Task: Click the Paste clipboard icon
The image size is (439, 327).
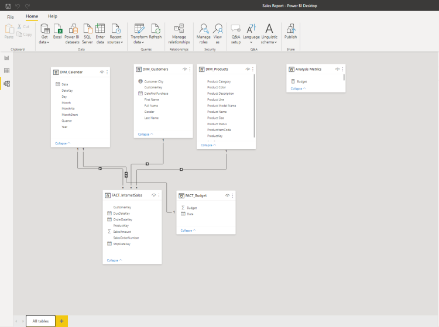Action: point(9,31)
